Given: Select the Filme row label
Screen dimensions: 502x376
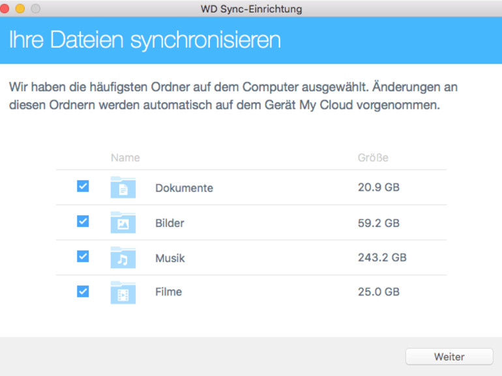Looking at the screenshot, I should pyautogui.click(x=168, y=291).
